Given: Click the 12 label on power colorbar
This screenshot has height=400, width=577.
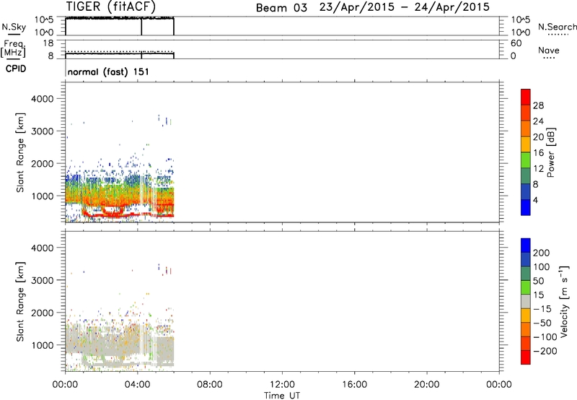Looking at the screenshot, I should tap(538, 169).
